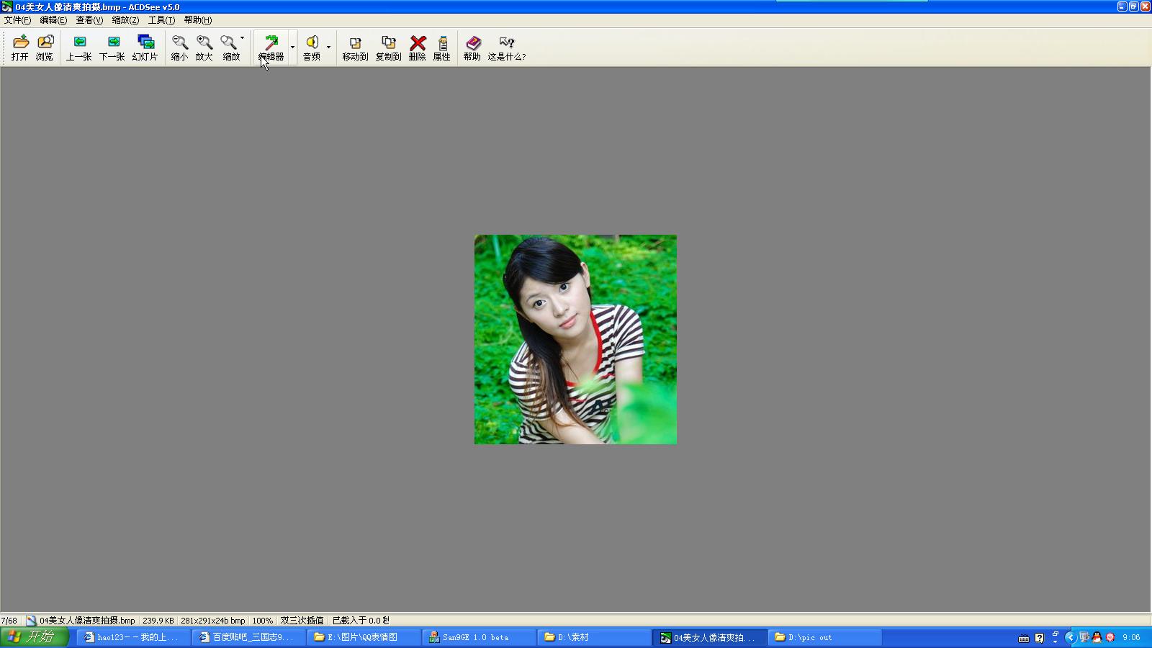Click the red round tray icon beside the clock
1152x648 pixels.
pos(1110,637)
